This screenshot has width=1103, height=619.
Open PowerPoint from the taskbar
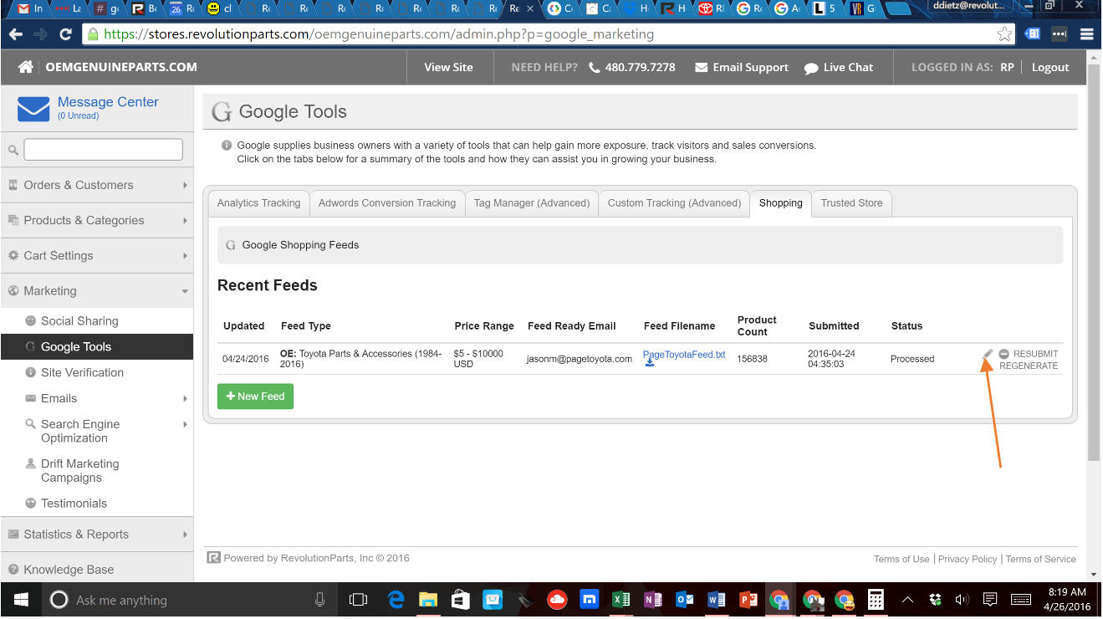click(748, 600)
